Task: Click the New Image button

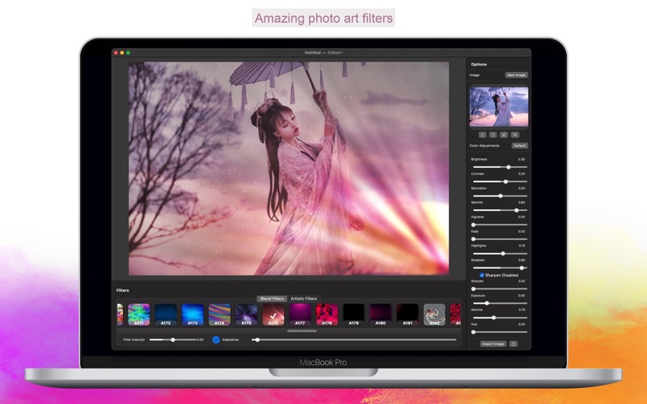Action: tap(517, 75)
